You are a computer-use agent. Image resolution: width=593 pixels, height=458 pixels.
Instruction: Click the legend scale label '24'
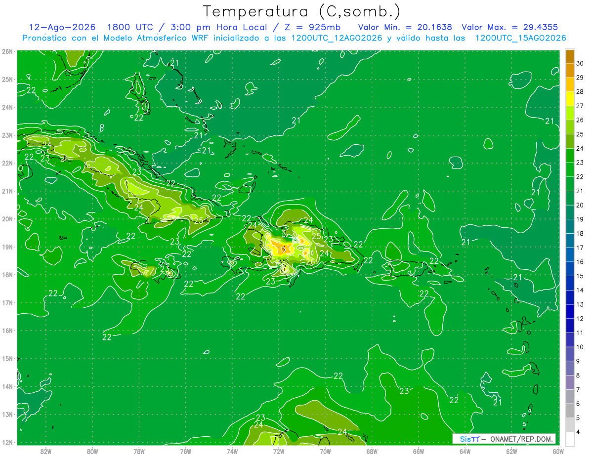(x=580, y=148)
